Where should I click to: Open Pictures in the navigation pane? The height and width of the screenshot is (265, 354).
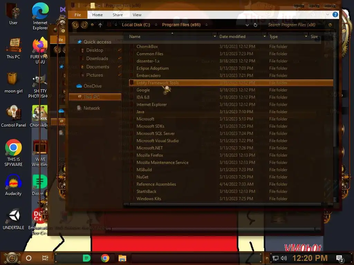[x=94, y=75]
